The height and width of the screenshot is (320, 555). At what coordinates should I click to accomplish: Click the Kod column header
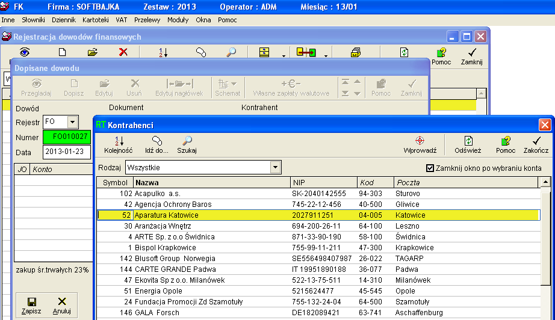point(375,182)
